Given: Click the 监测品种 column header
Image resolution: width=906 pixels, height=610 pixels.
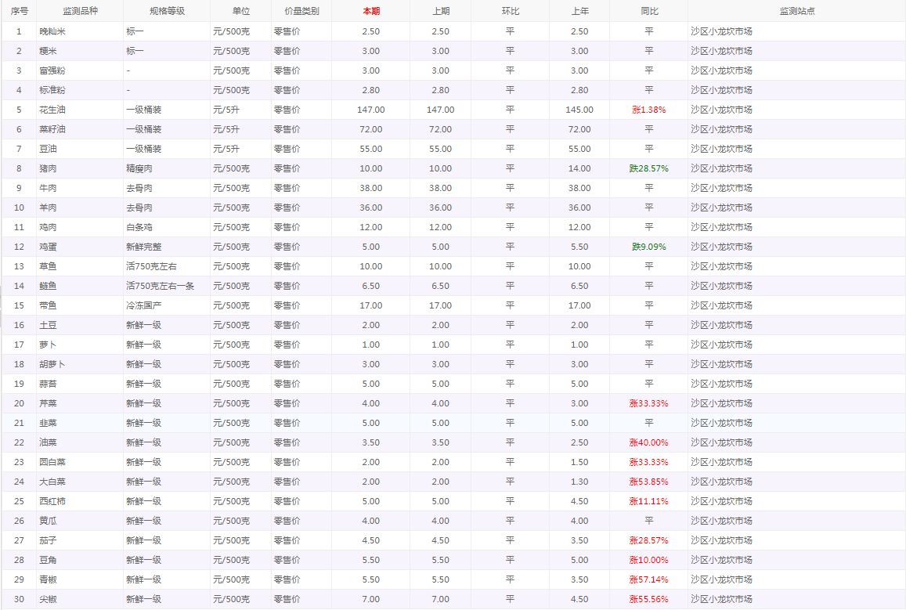Looking at the screenshot, I should tap(80, 11).
